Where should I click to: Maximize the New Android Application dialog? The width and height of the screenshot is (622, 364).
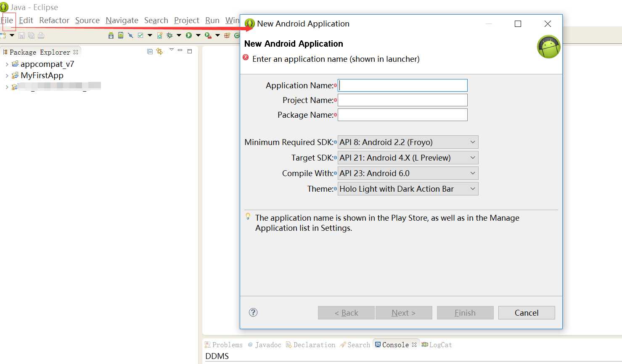coord(518,24)
